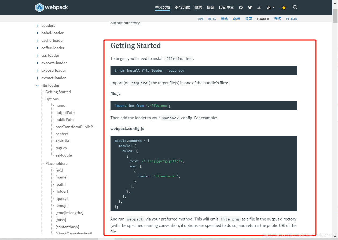Jump to [ext] placeholder
This screenshot has width=338, height=240.
pyautogui.click(x=59, y=170)
